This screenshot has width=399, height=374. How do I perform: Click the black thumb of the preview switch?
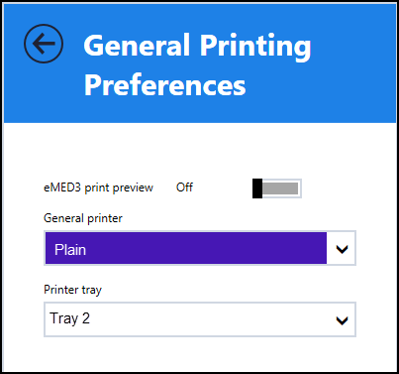[257, 188]
